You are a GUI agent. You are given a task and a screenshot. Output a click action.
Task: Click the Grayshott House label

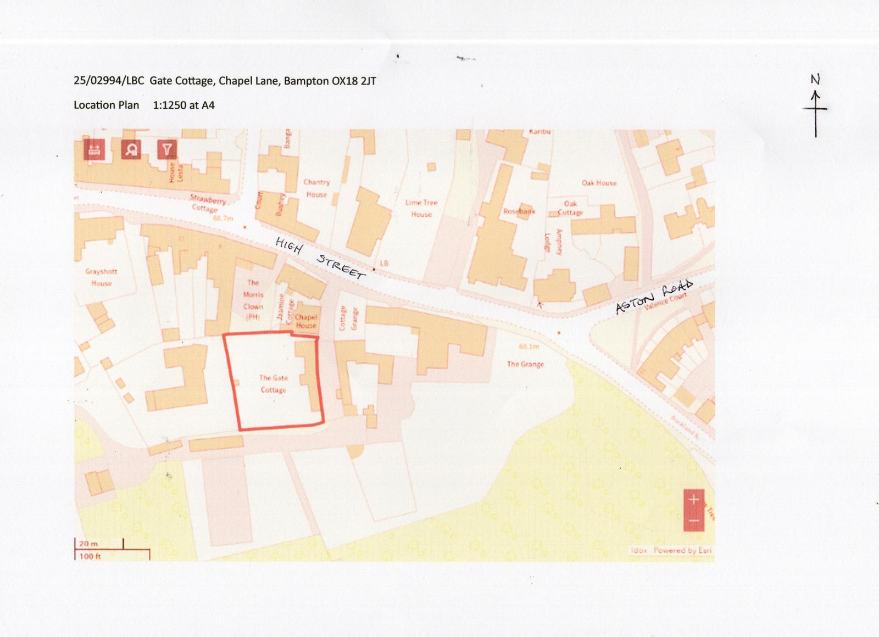[x=101, y=277]
